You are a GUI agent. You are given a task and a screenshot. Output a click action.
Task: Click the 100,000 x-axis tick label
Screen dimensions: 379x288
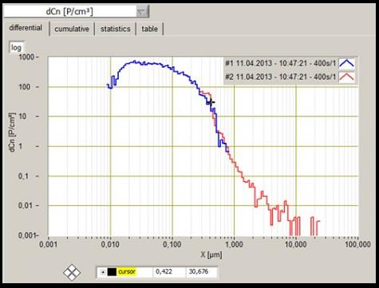click(x=357, y=244)
